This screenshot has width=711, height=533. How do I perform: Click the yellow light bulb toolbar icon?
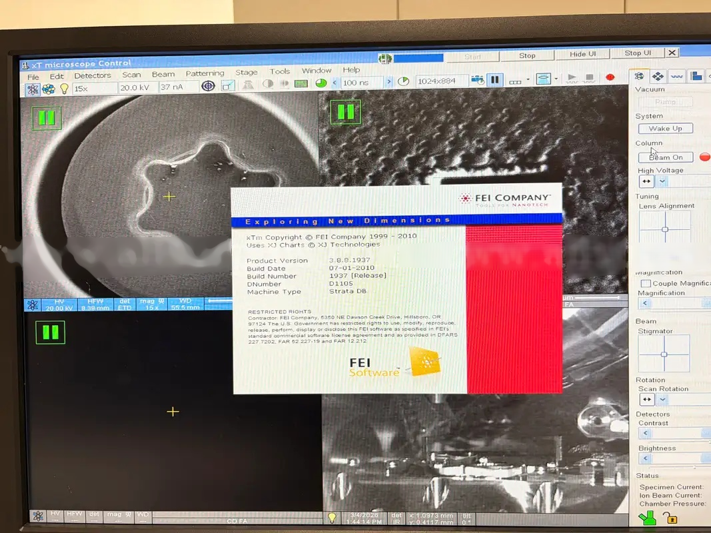pyautogui.click(x=65, y=89)
